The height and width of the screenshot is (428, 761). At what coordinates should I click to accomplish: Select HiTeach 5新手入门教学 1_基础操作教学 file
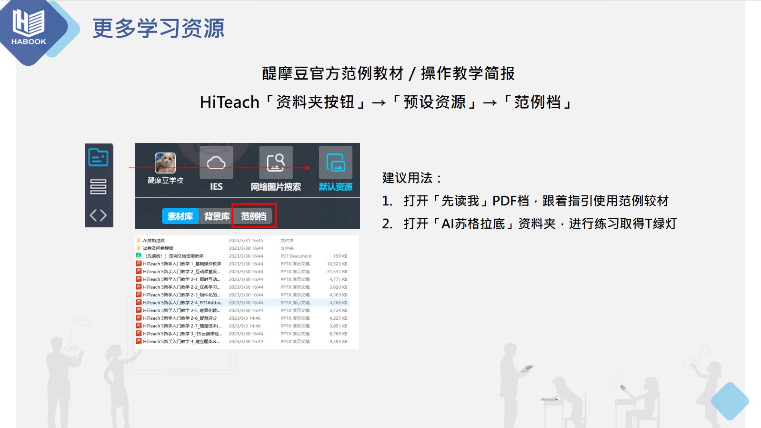pos(182,264)
